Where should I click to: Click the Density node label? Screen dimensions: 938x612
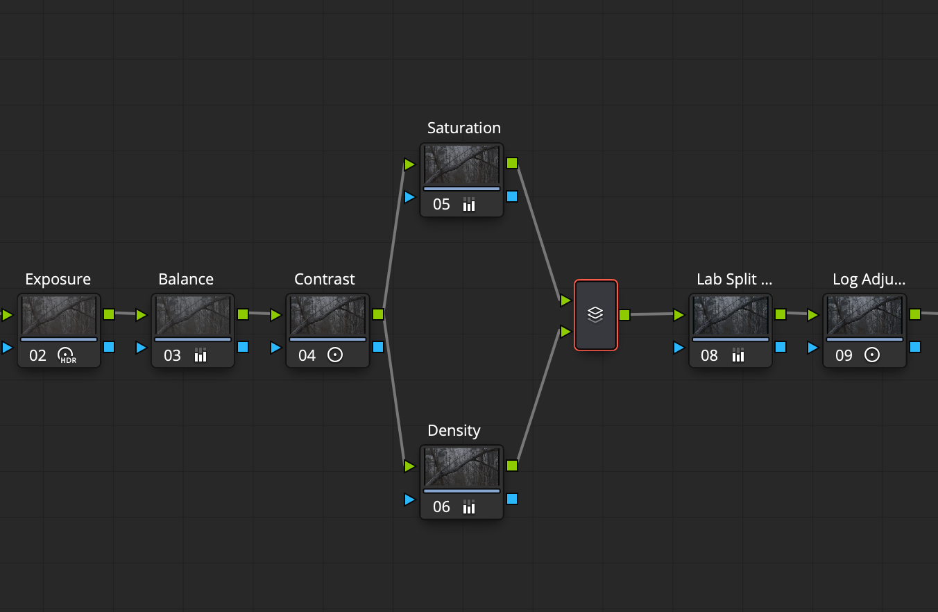(x=454, y=430)
